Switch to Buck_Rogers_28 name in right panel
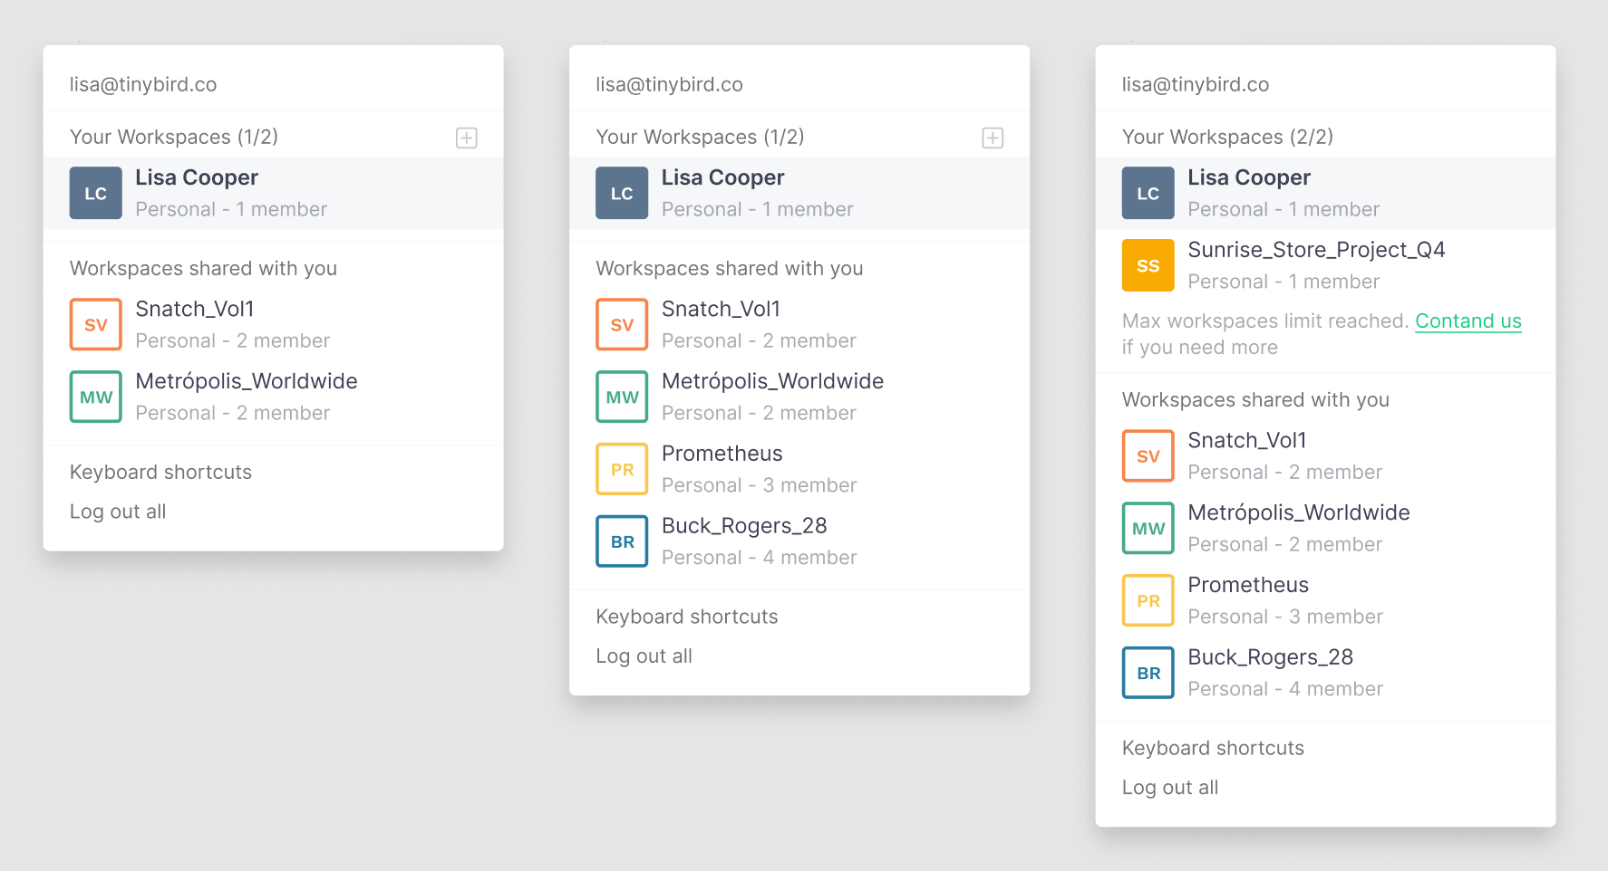This screenshot has height=871, width=1608. (x=1270, y=657)
